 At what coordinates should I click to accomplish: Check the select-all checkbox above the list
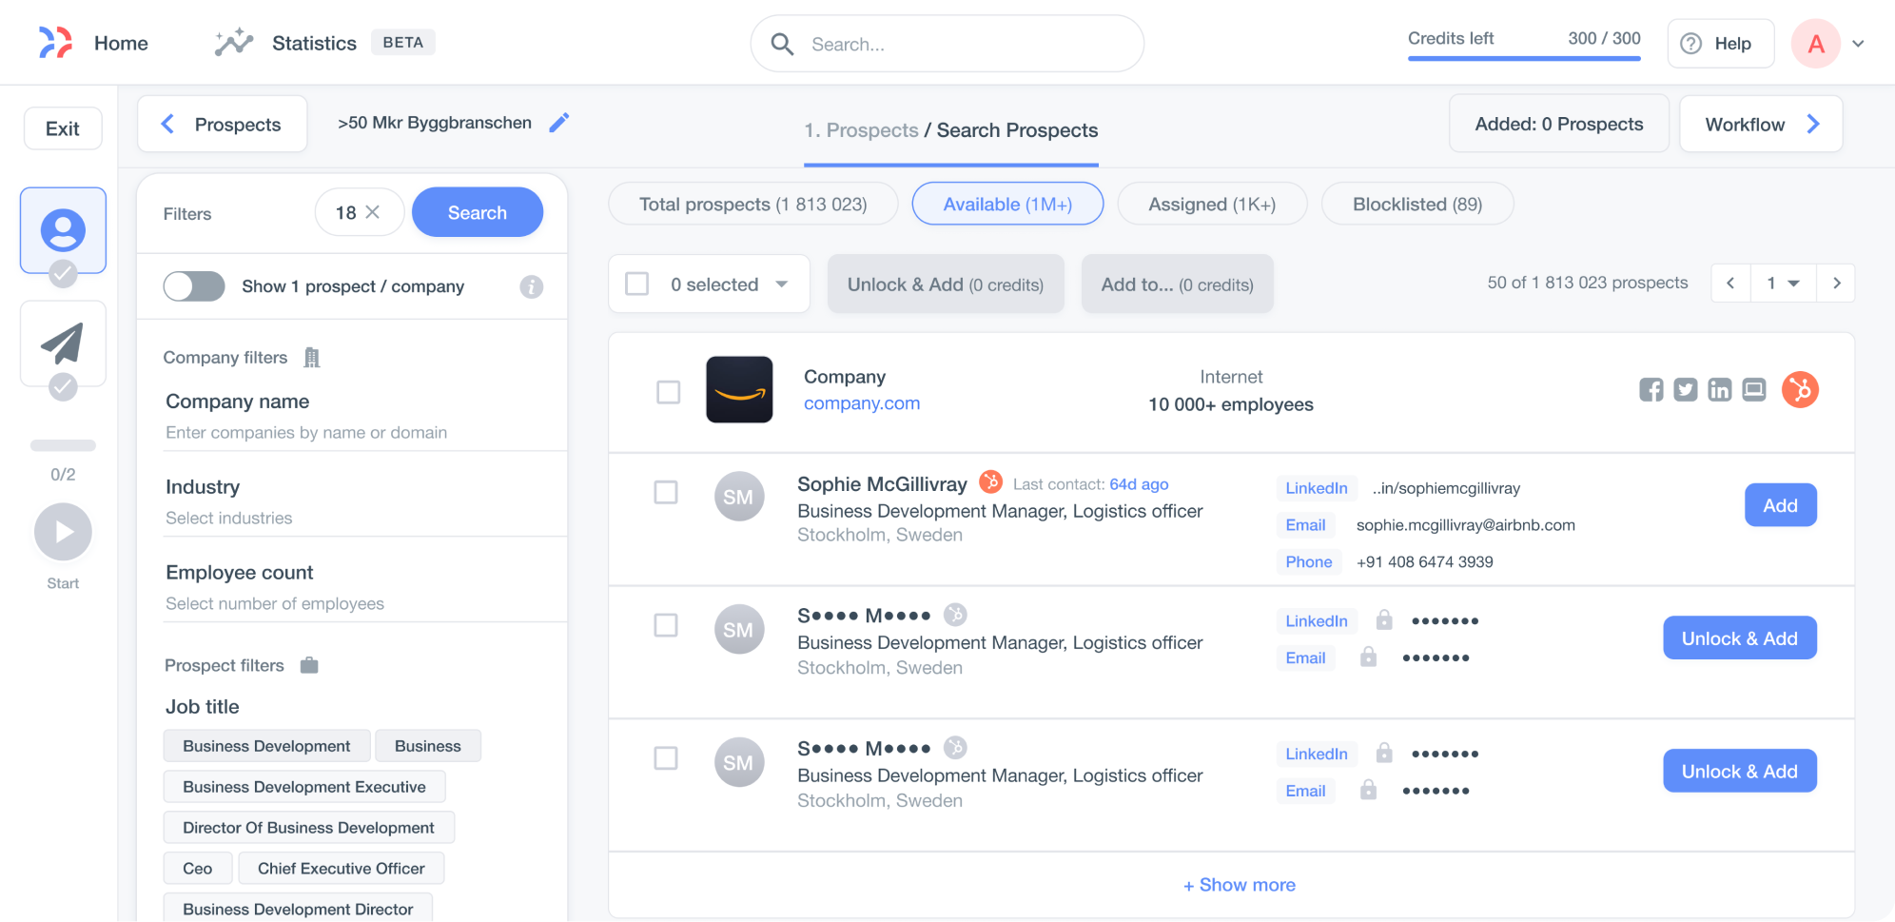coord(636,283)
